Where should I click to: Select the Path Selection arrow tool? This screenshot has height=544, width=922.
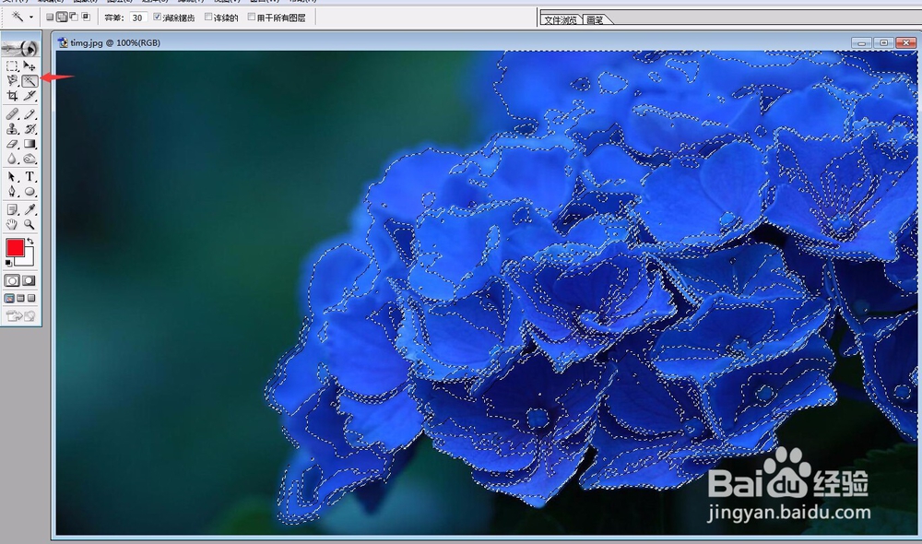pyautogui.click(x=12, y=176)
